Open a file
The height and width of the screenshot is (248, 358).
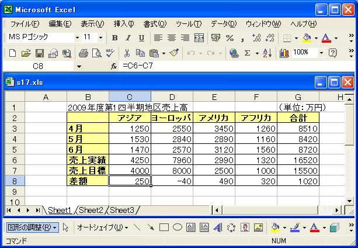pyautogui.click(x=26, y=53)
